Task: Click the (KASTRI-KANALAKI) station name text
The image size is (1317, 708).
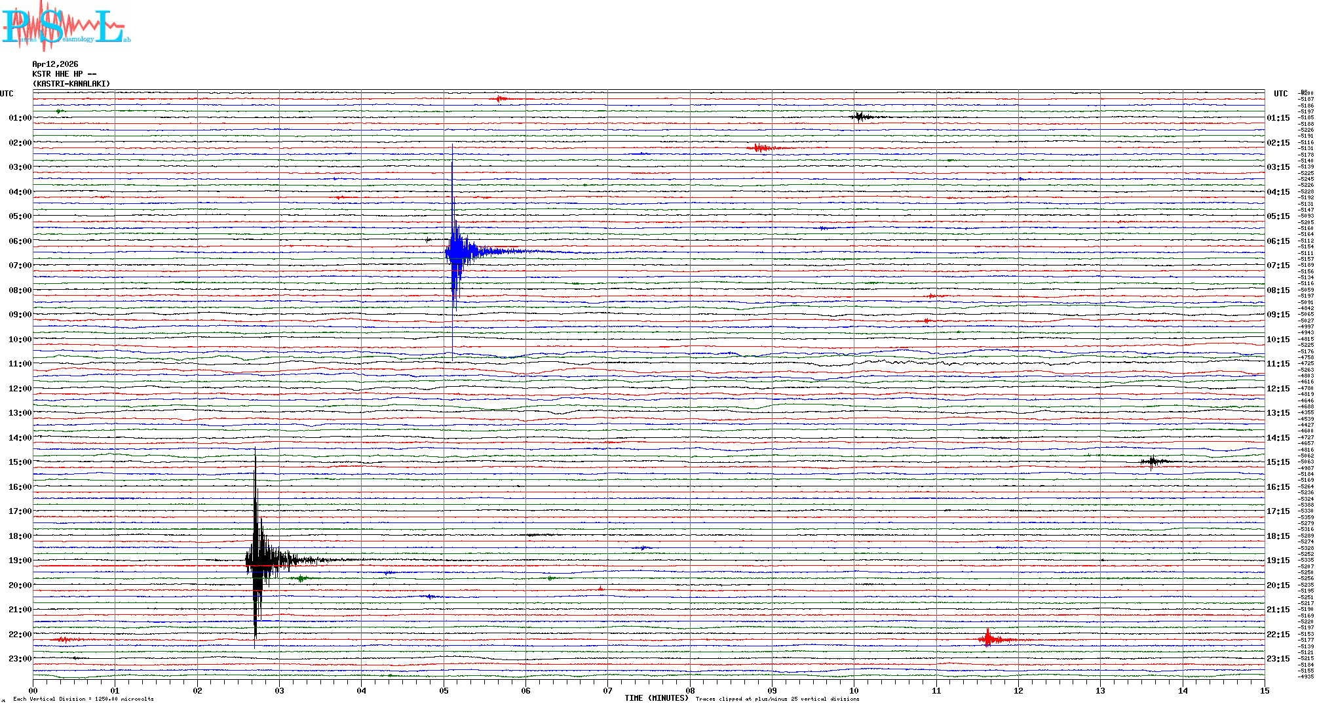Action: pyautogui.click(x=71, y=84)
